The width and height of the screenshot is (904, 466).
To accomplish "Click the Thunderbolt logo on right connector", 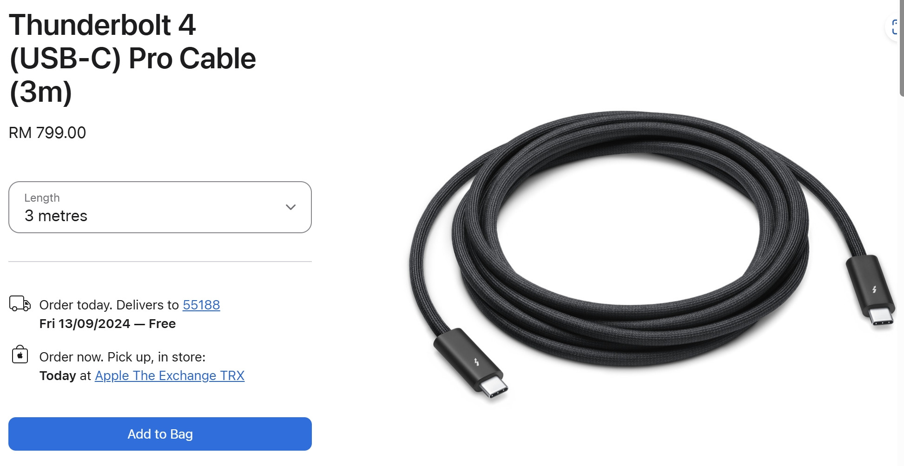I will [x=874, y=289].
